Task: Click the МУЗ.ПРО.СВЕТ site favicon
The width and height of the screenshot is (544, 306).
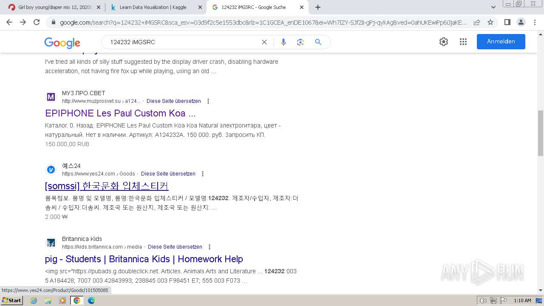Action: [51, 97]
